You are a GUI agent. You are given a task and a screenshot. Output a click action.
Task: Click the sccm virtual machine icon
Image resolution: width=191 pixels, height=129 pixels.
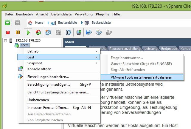[17, 45]
